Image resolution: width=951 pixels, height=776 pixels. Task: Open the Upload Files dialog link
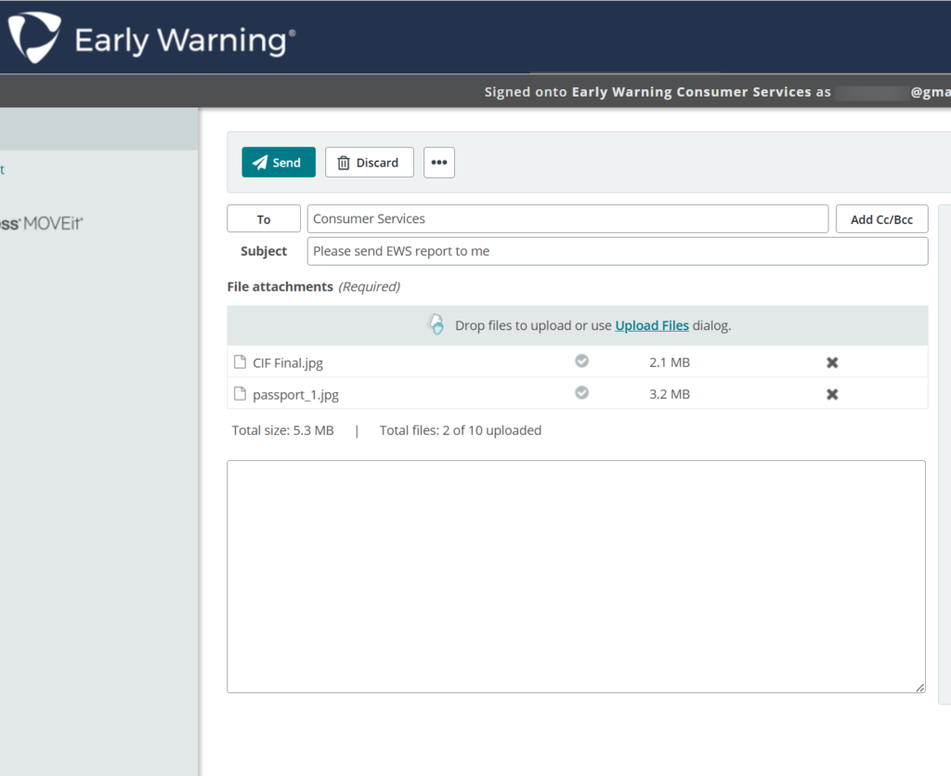[652, 325]
